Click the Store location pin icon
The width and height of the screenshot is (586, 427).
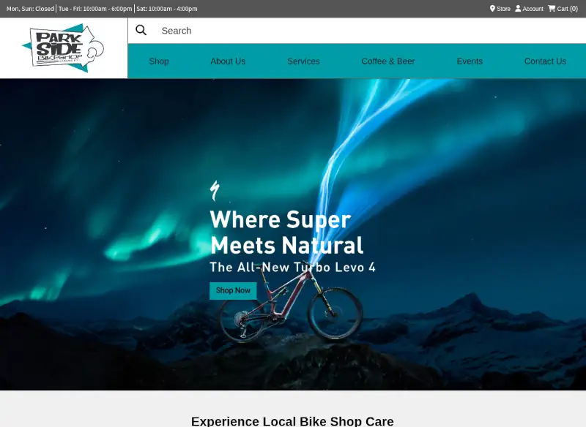click(492, 8)
